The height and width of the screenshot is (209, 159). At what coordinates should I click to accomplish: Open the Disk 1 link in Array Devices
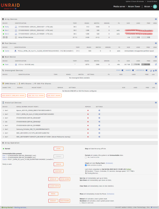pyautogui.click(x=7, y=30)
